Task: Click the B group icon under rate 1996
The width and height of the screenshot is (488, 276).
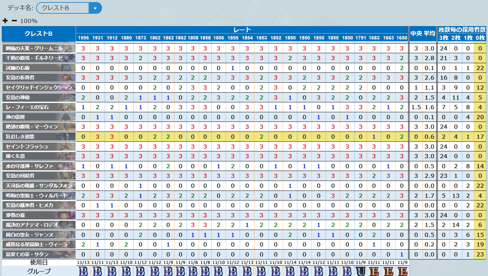Action: point(83,271)
